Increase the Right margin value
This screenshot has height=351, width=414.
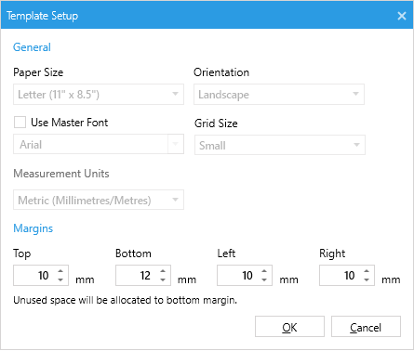367,271
